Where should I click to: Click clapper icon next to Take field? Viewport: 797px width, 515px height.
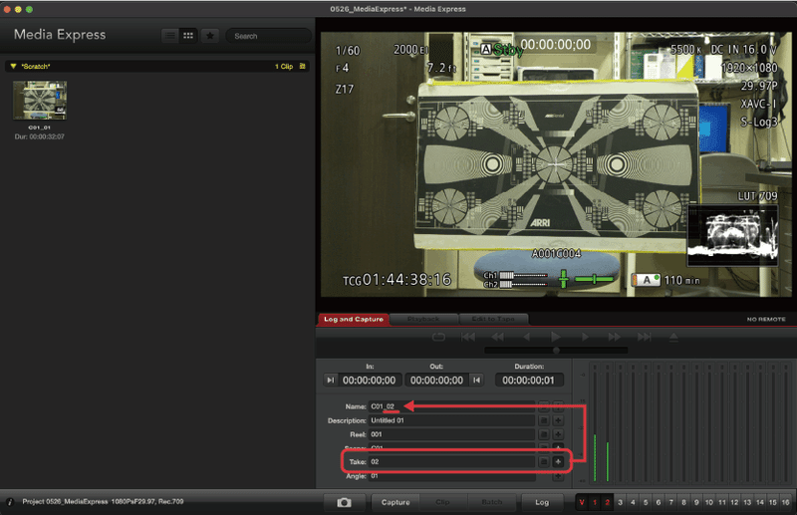[543, 461]
